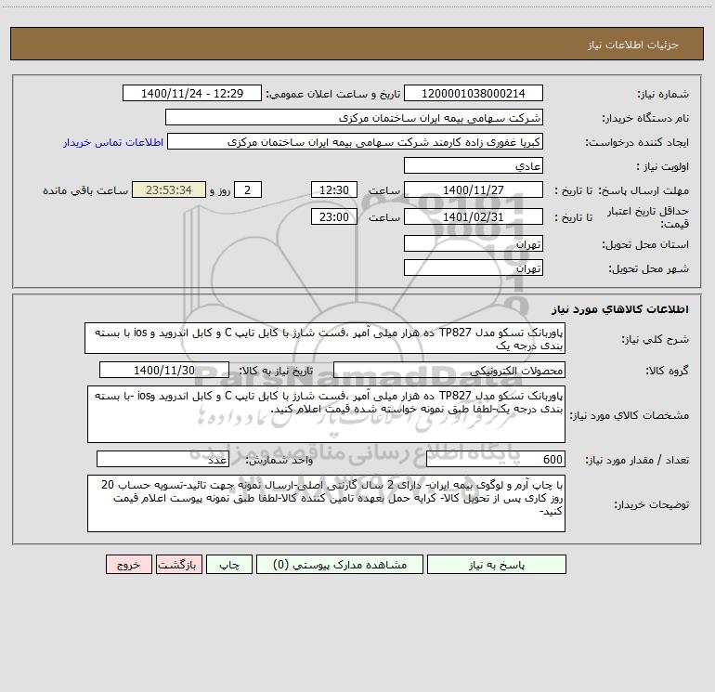Click the item specifications text area

tap(326, 414)
